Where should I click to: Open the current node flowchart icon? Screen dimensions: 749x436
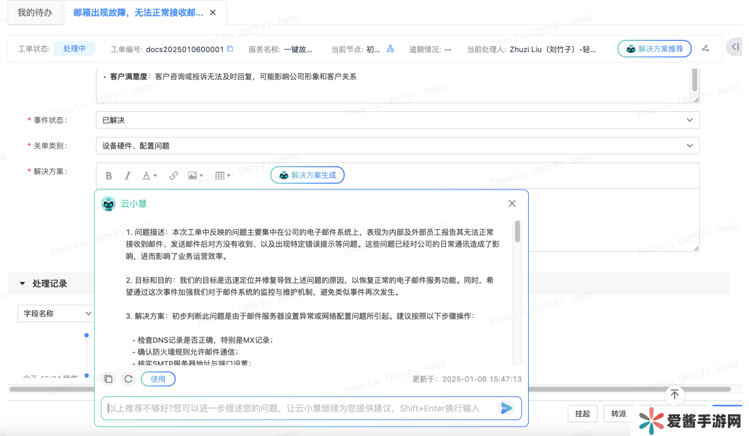pos(390,49)
